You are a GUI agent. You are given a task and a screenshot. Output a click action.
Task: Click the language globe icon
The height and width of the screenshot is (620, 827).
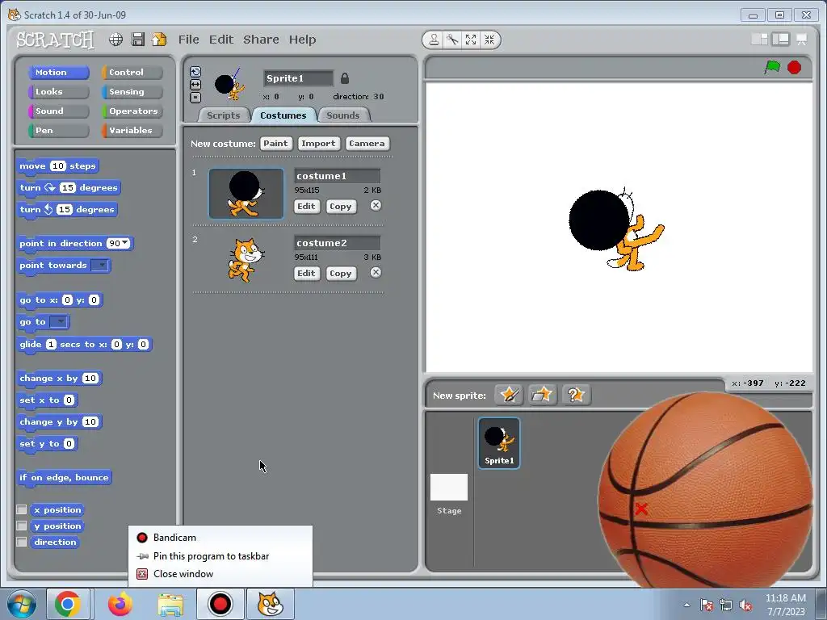(116, 40)
